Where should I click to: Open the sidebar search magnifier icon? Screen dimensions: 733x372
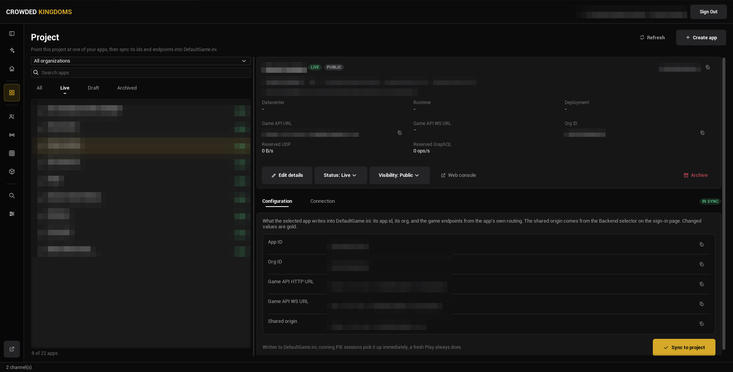(12, 196)
